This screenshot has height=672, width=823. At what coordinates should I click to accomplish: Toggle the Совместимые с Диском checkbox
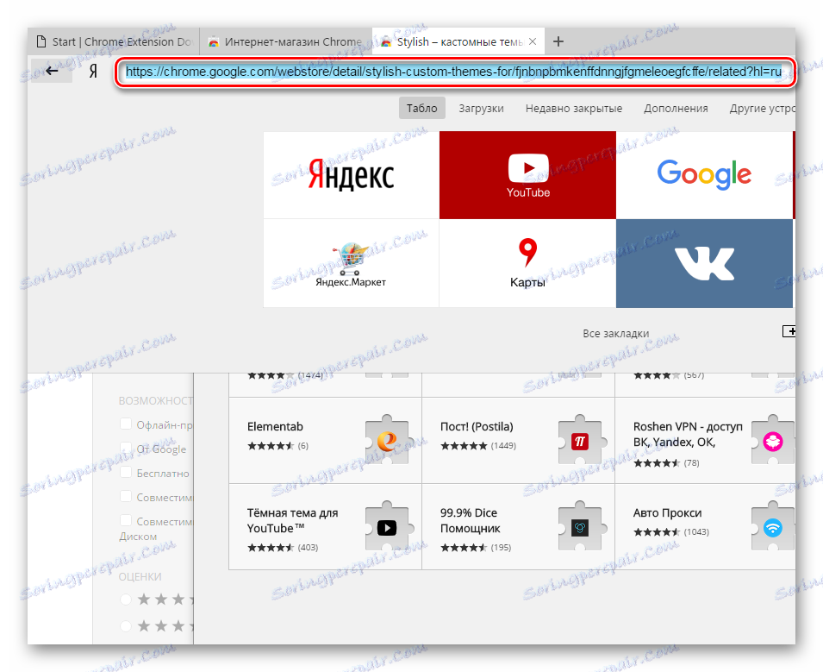click(126, 521)
